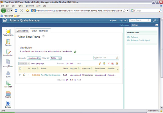Open the View as Table dropdown
This screenshot has height=113, width=163.
pyautogui.click(x=56, y=58)
